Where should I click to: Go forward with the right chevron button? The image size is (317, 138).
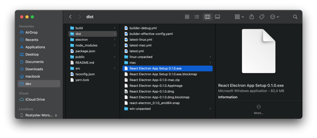point(80,17)
